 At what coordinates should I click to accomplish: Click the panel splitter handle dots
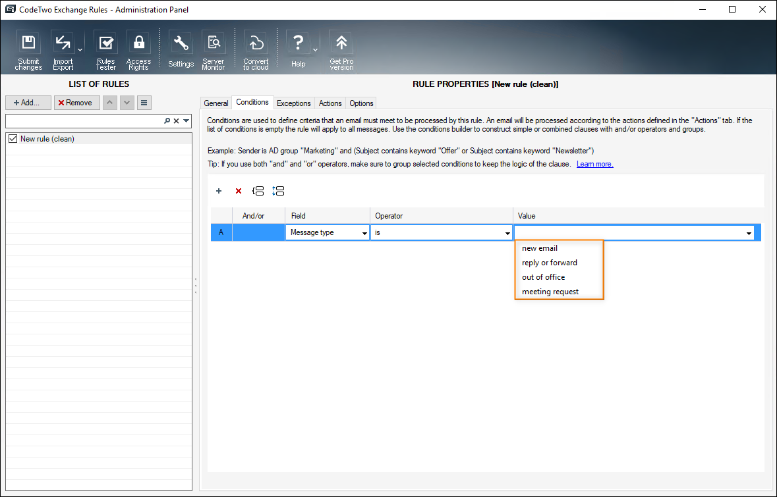(x=196, y=286)
